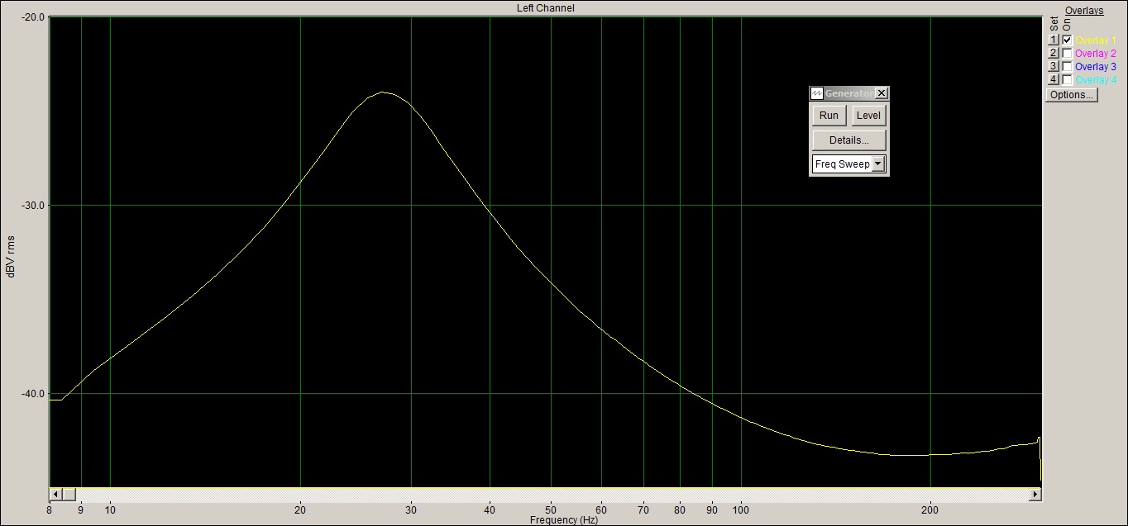Click the Overlay 2 magenta label
Screen dimensions: 1128x526
(x=1096, y=54)
